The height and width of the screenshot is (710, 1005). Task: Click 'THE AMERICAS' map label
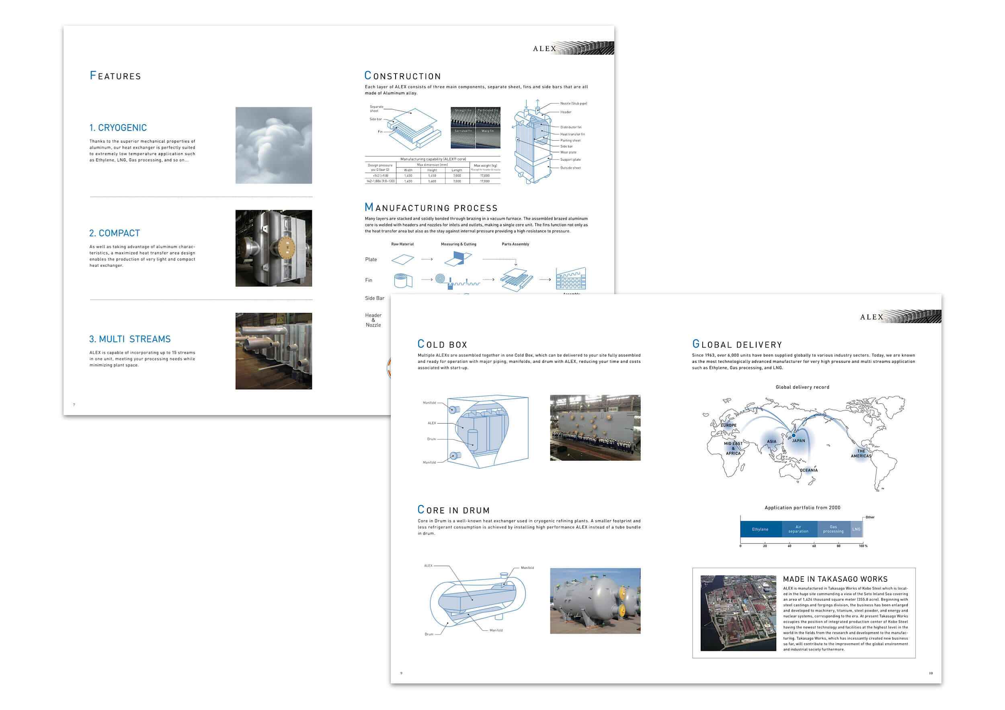click(x=861, y=453)
